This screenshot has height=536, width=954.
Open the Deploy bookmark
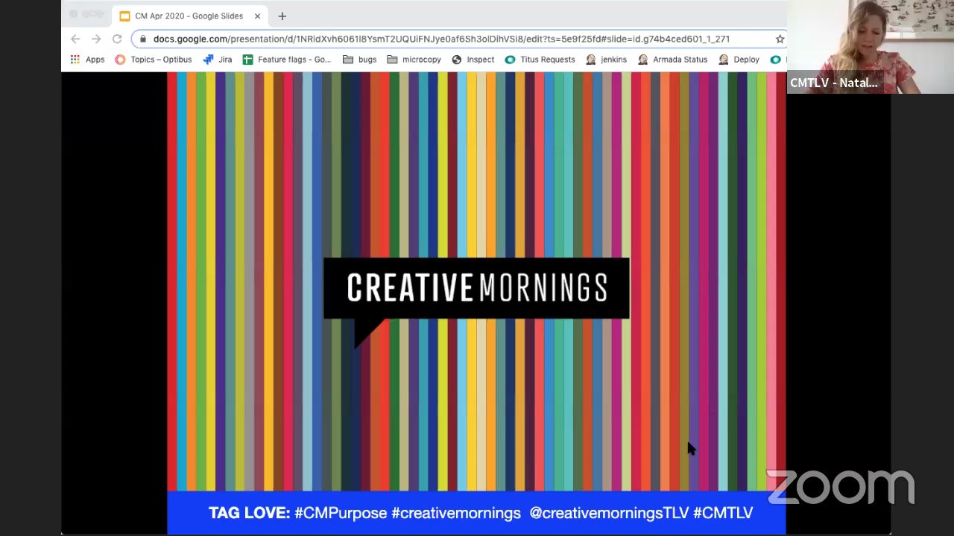coord(739,60)
